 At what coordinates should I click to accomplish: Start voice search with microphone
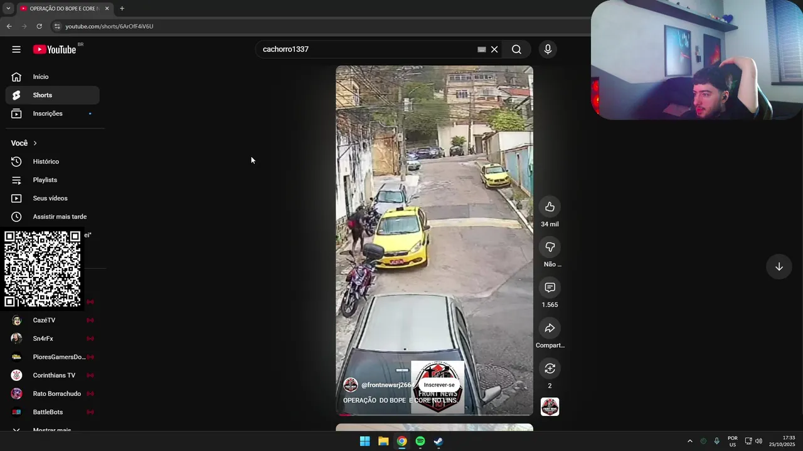point(548,49)
